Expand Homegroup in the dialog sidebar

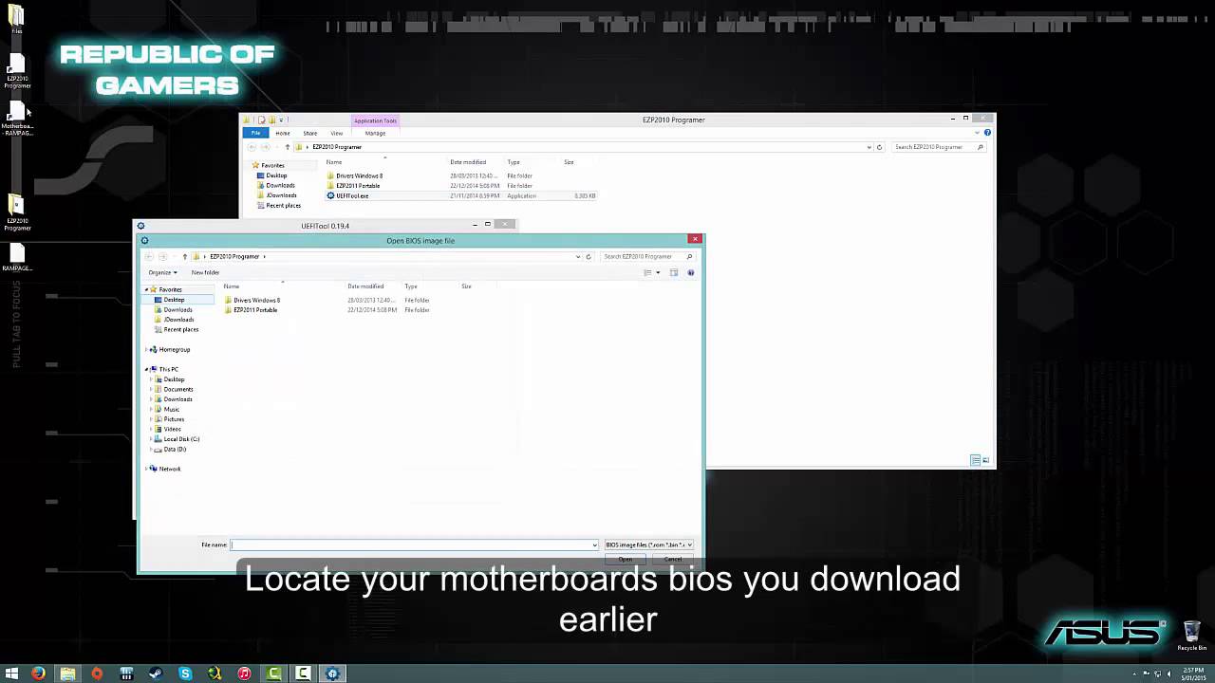[x=146, y=349]
